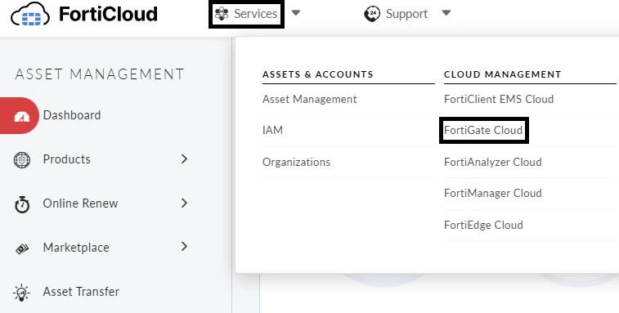Click the red Dashboard gauge icon
This screenshot has height=313, width=619.
22,116
